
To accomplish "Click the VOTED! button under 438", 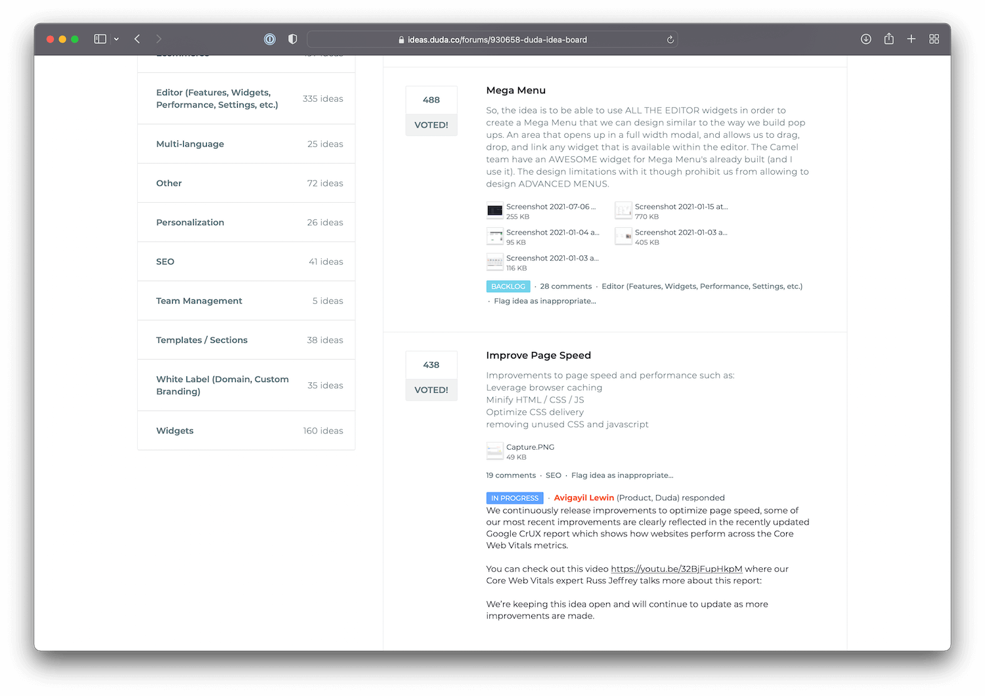I will pos(431,390).
